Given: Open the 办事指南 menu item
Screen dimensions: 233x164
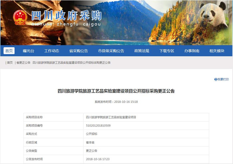Looking at the screenshot, I should point(192,51).
